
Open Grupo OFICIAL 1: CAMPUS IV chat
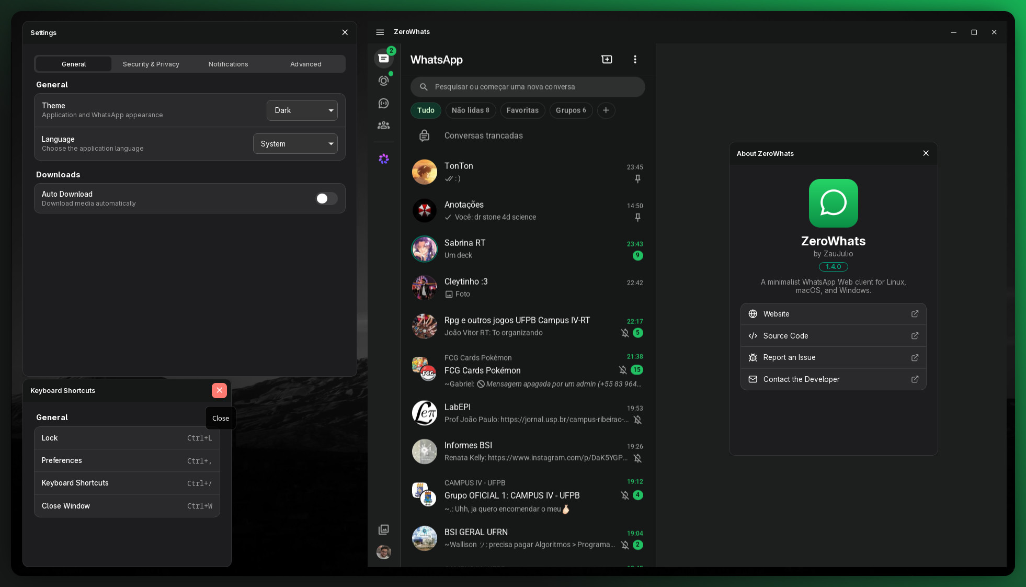(x=528, y=495)
